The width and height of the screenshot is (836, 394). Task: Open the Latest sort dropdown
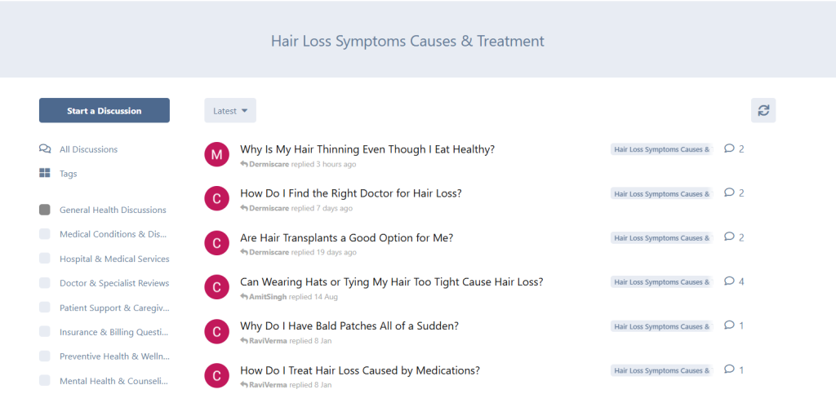tap(230, 110)
